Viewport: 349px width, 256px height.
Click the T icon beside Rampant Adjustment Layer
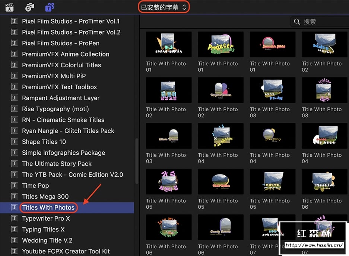point(14,98)
